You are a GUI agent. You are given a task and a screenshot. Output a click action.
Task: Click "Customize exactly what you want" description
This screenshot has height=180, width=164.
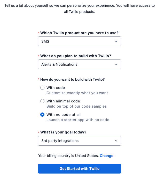click(x=77, y=93)
